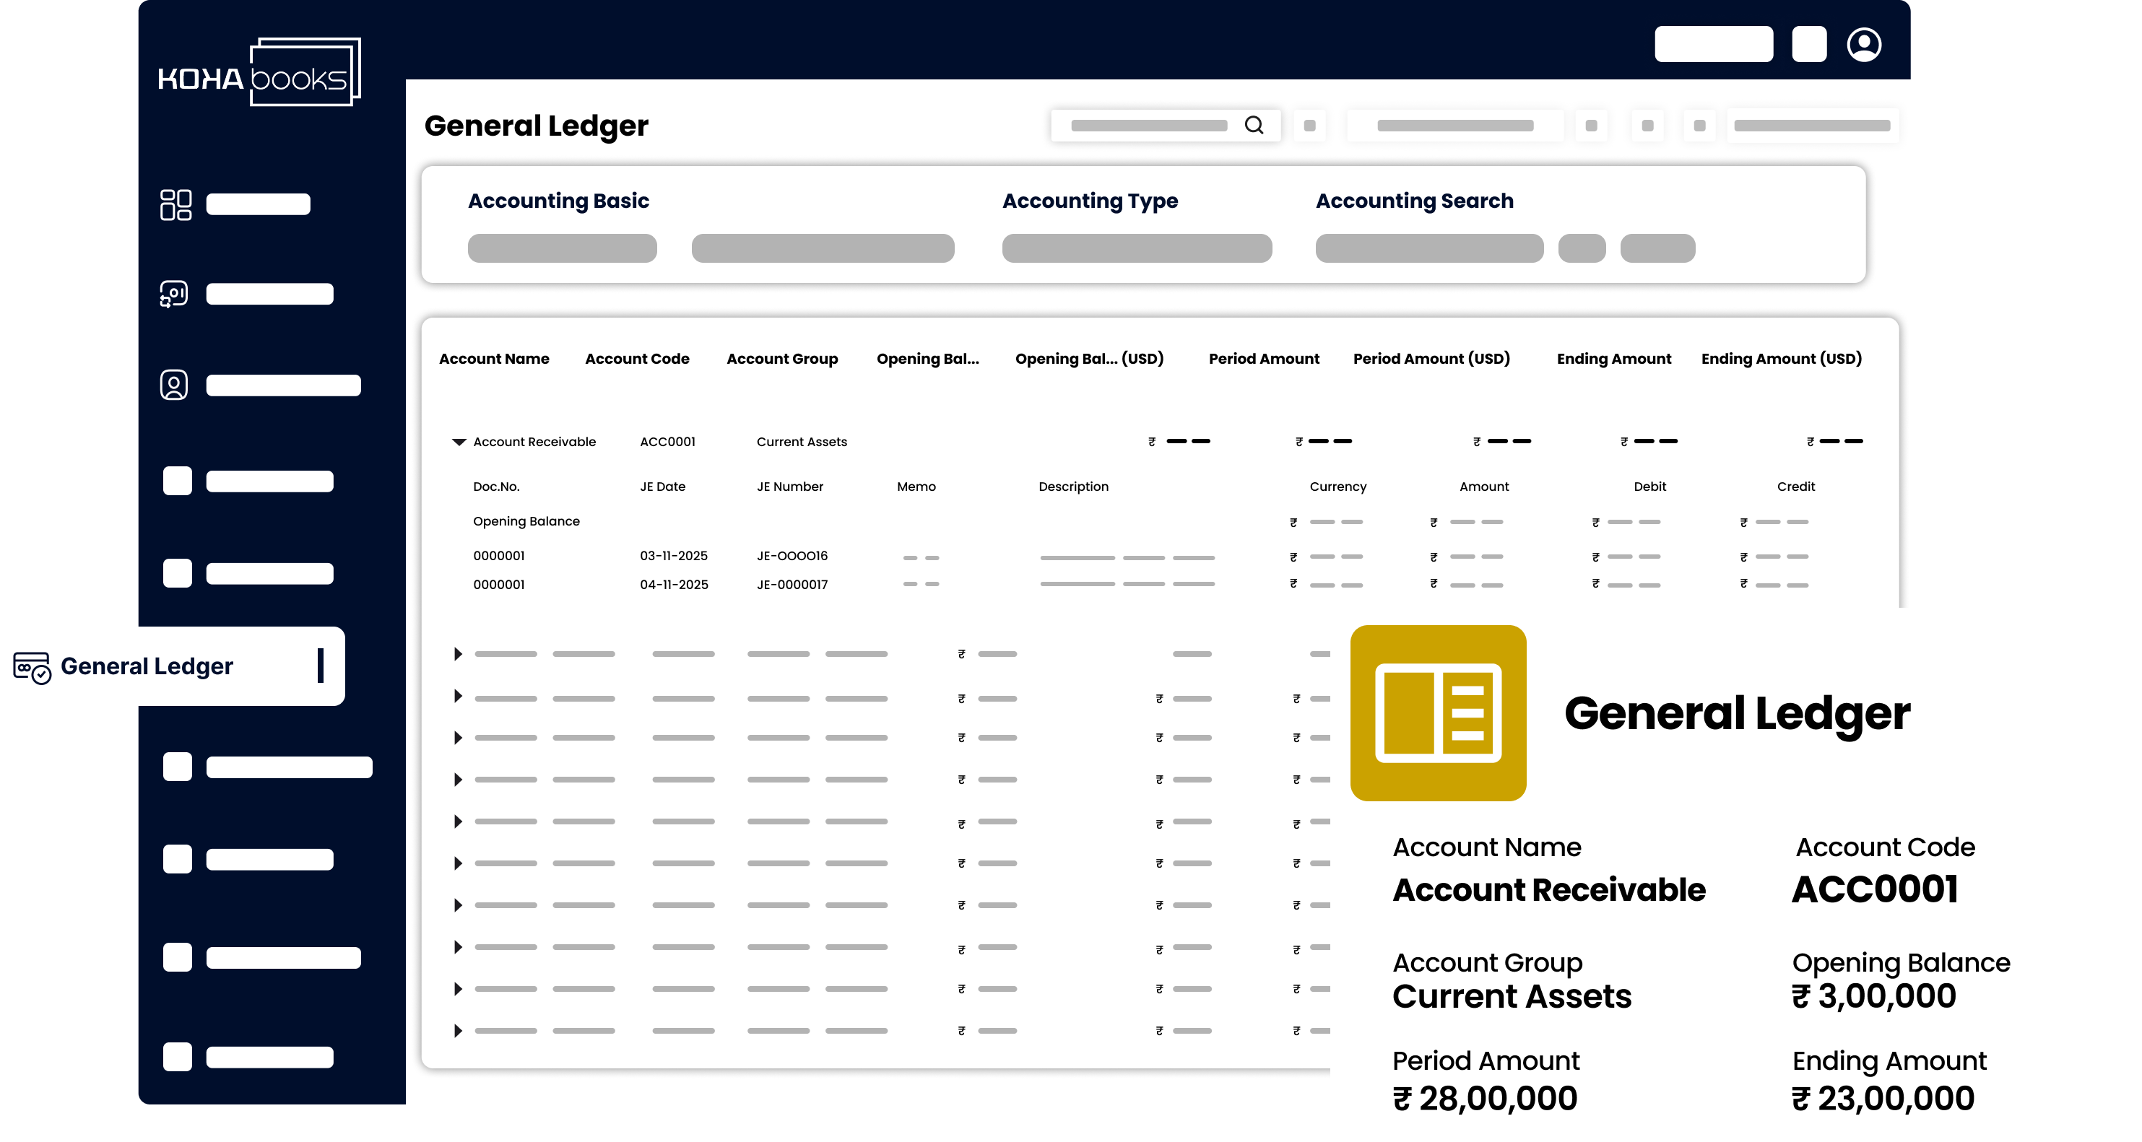The image size is (2142, 1142).
Task: Collapse the Account Receivable row
Action: coord(458,443)
